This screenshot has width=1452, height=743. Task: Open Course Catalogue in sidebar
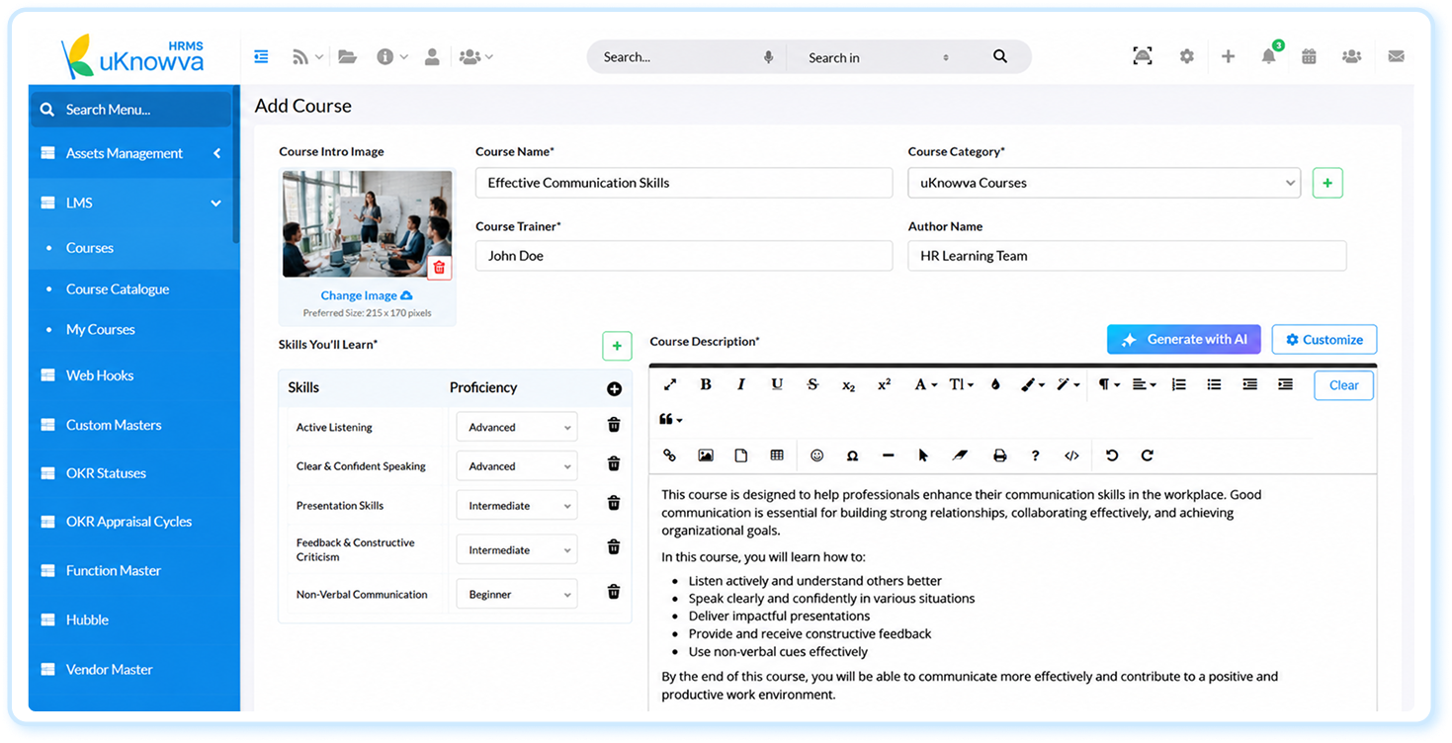click(118, 289)
